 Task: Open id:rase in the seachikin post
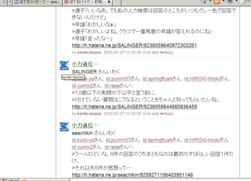point(112,147)
